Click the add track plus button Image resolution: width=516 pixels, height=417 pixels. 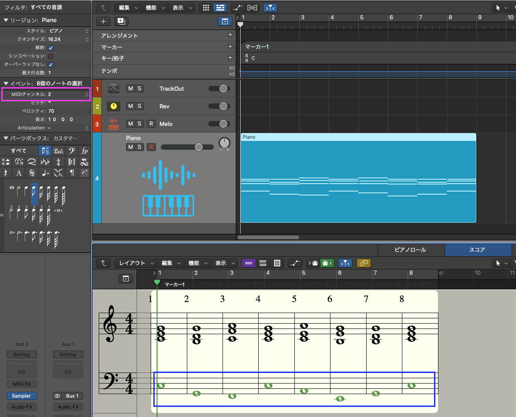103,21
